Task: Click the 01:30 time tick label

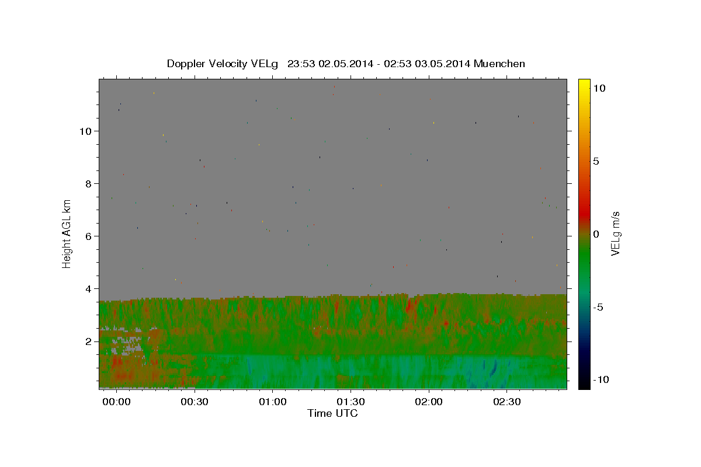Action: pyautogui.click(x=351, y=402)
